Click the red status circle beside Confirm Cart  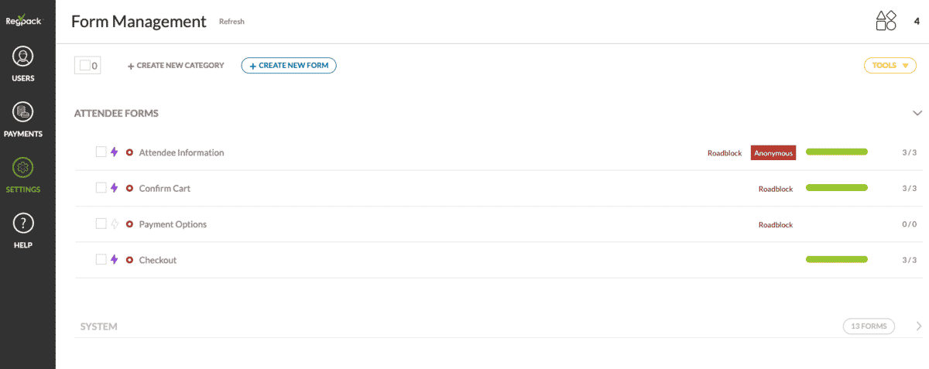coord(129,188)
